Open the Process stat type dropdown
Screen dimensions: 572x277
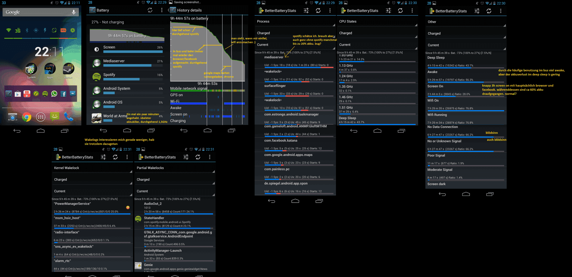coord(295,21)
